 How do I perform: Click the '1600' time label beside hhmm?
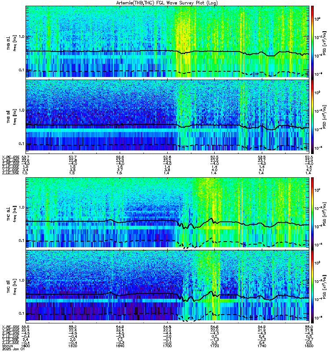(x=26, y=346)
